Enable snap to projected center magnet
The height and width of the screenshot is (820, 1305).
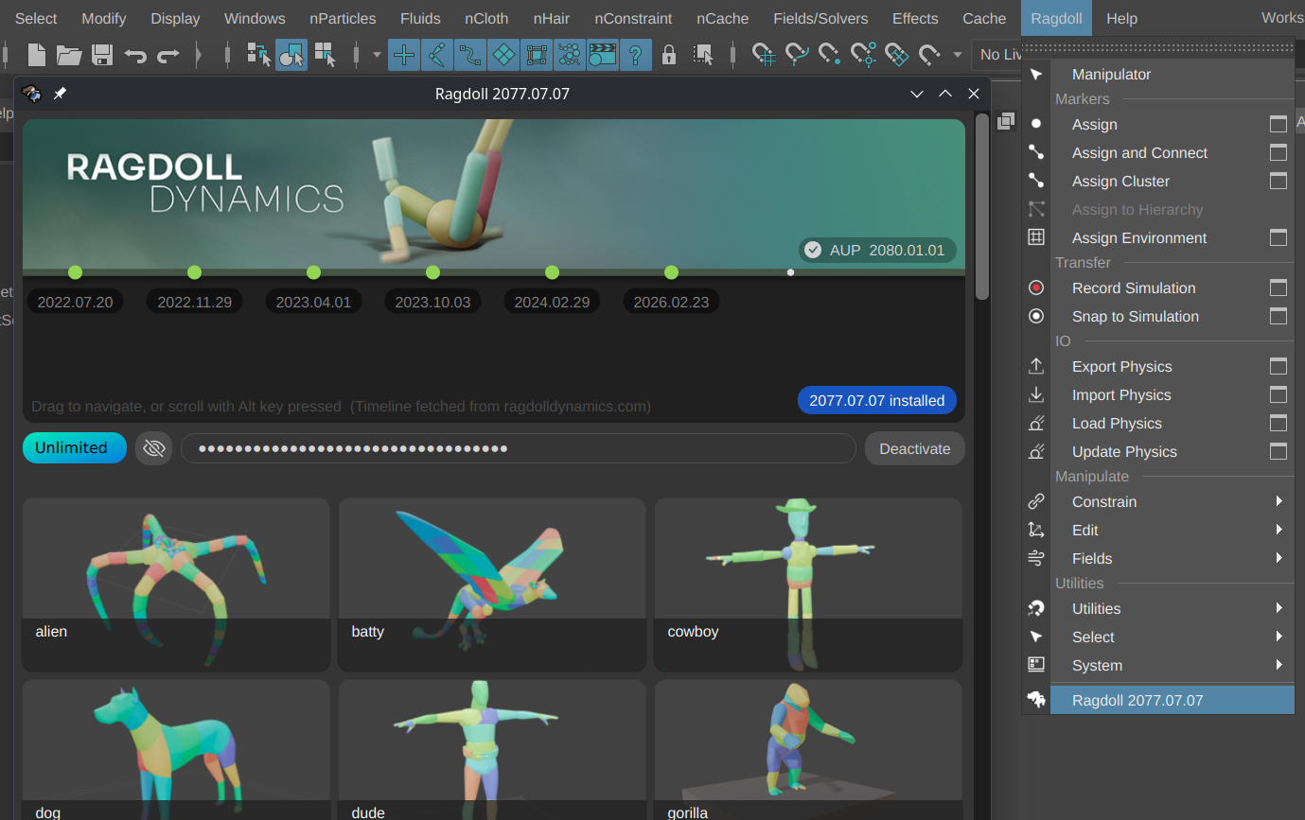pos(863,55)
